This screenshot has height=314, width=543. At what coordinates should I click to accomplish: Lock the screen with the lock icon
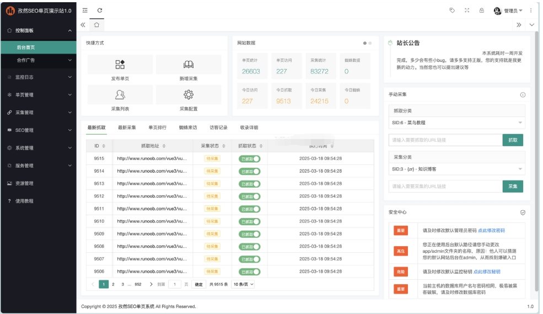(482, 10)
